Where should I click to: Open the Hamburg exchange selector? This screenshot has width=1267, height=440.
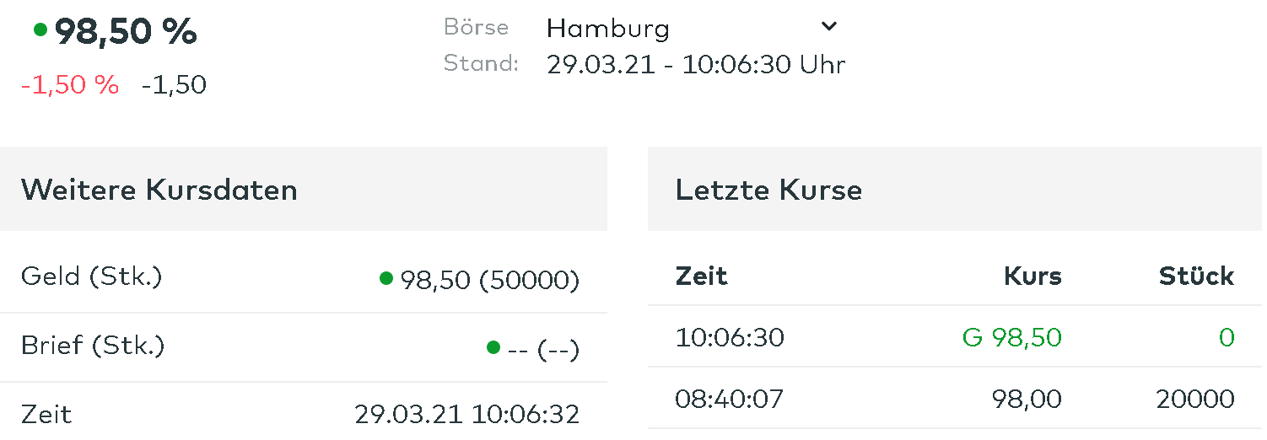tap(607, 29)
